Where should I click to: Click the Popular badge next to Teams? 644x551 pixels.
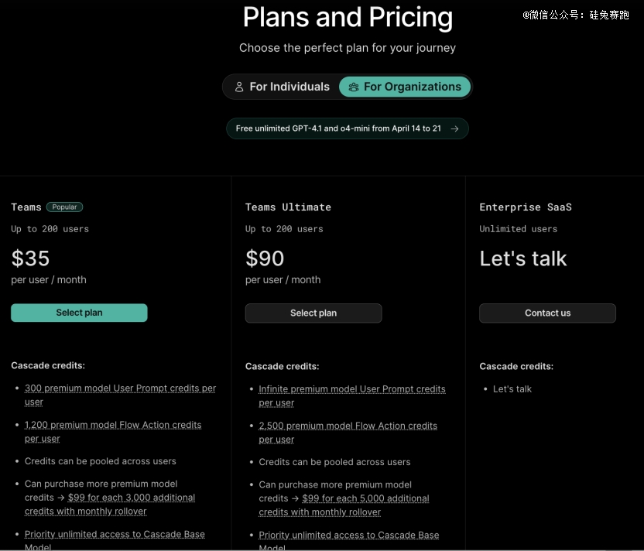(64, 207)
